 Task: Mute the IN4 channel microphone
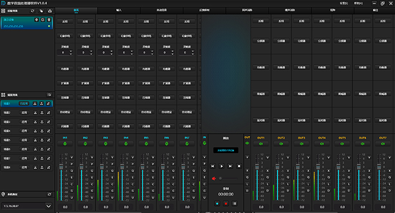click(x=126, y=144)
